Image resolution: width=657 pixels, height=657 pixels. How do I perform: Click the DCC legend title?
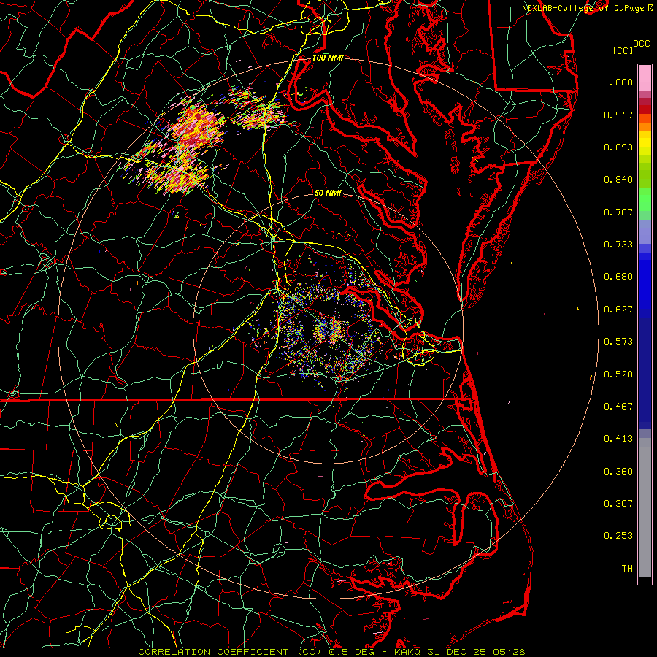point(641,44)
